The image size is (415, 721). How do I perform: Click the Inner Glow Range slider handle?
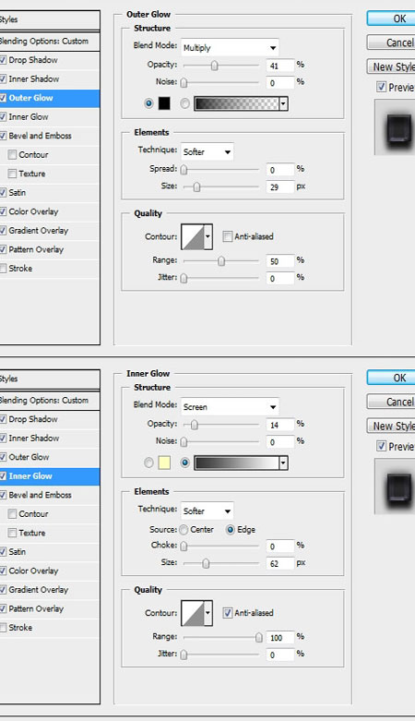[259, 637]
